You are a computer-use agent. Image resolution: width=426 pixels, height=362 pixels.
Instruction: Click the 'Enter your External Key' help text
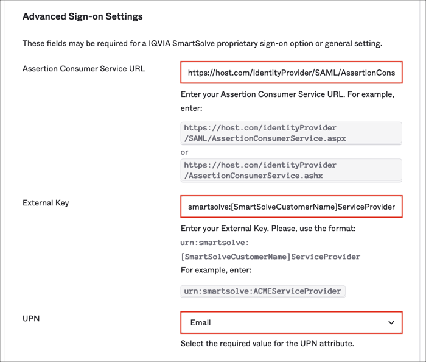click(268, 229)
